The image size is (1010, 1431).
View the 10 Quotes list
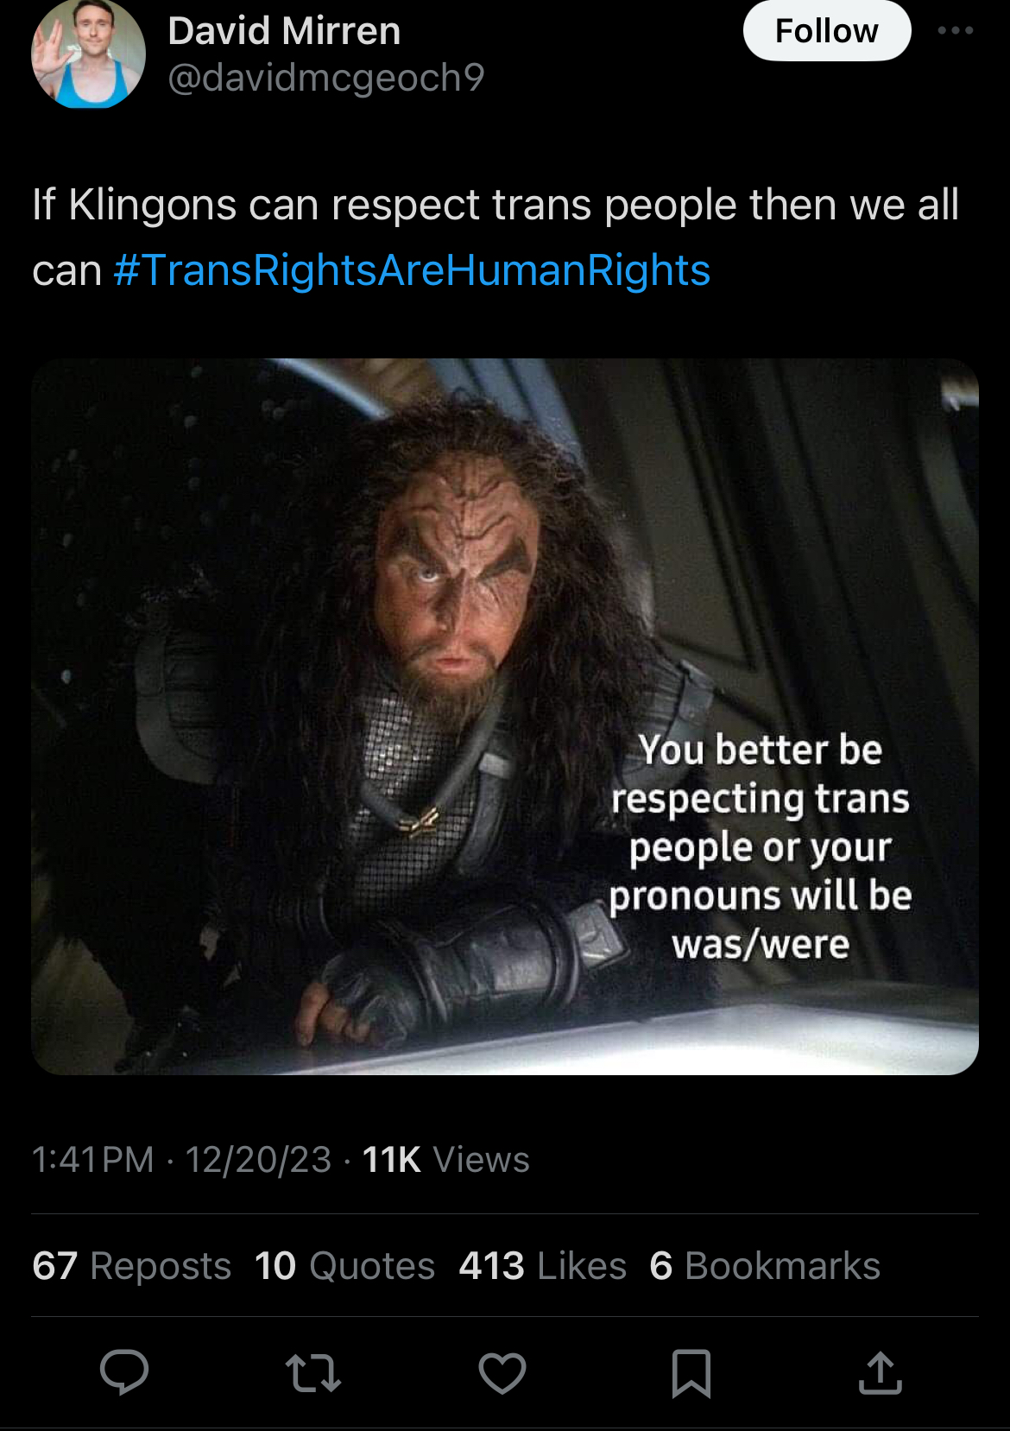pyautogui.click(x=345, y=1266)
